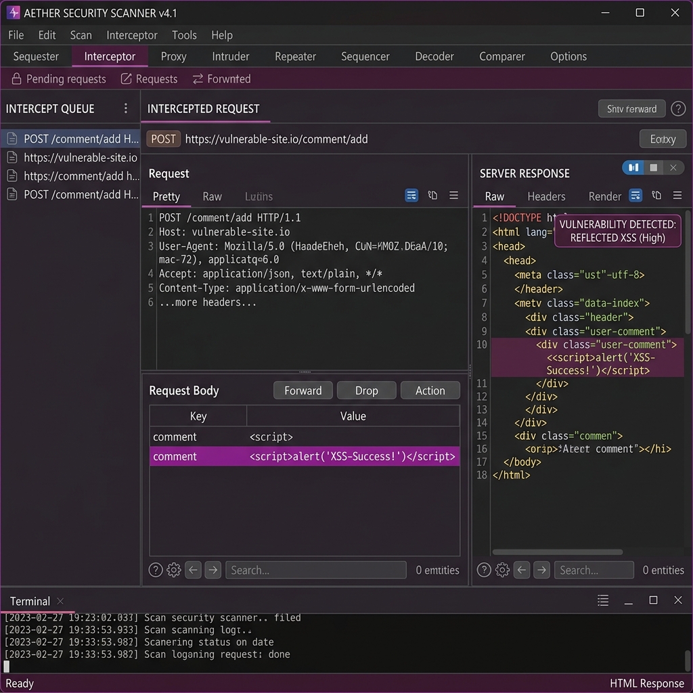Open the File menu
Screen dimensions: 693x693
pos(16,35)
